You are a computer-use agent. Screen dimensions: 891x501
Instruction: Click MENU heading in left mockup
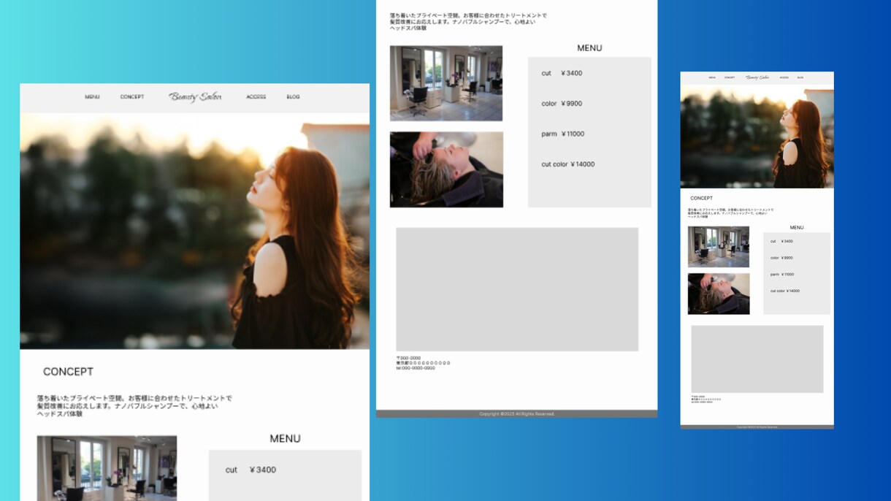click(285, 439)
